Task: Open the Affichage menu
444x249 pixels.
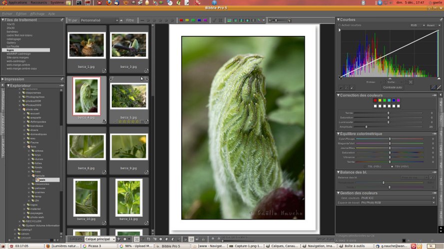Action: 37,13
